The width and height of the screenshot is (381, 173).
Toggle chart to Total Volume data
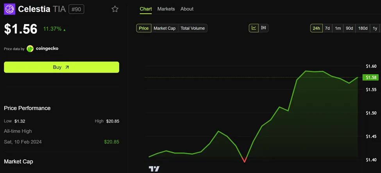tap(193, 28)
